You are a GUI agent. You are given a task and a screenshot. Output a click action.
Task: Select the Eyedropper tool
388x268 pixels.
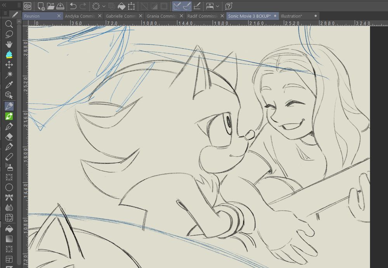coord(9,85)
